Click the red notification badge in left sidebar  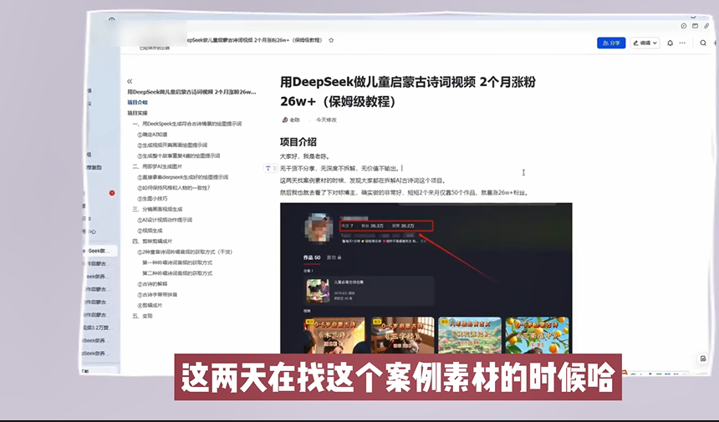click(x=112, y=193)
